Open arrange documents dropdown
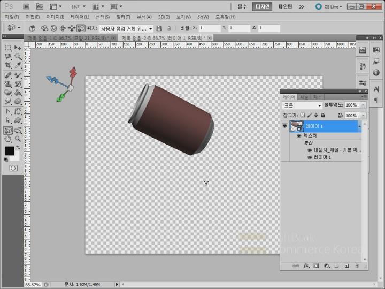This screenshot has height=289, width=385. click(98, 6)
